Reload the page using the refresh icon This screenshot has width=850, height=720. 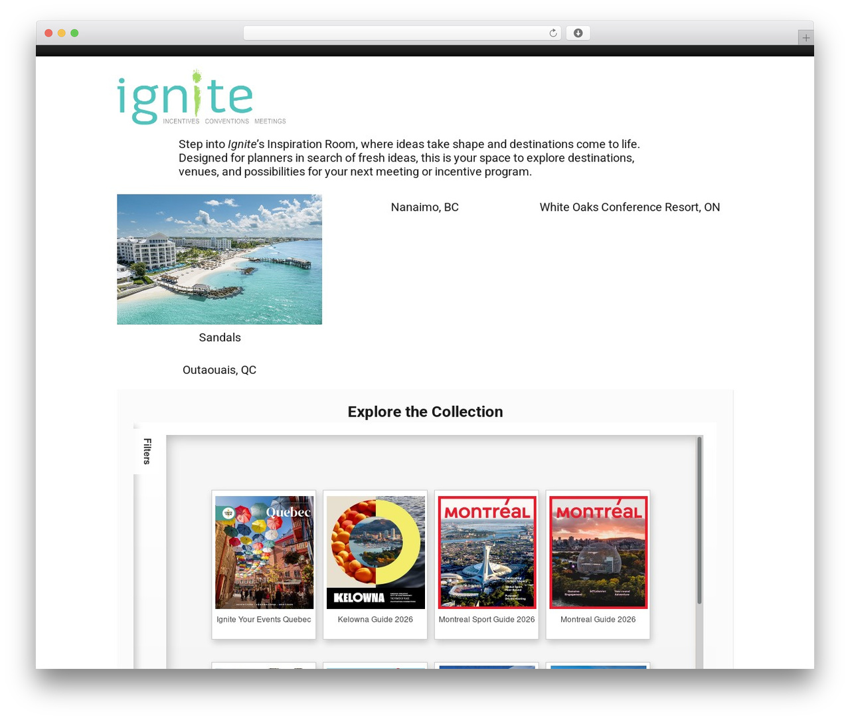552,33
